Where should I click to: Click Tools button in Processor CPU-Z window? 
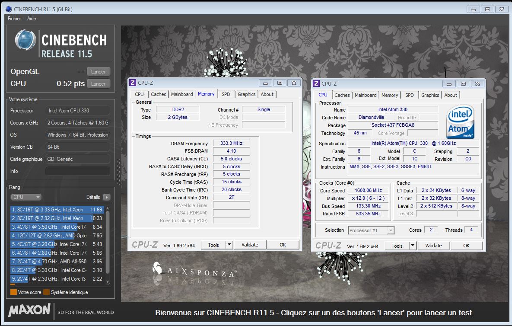click(x=397, y=246)
